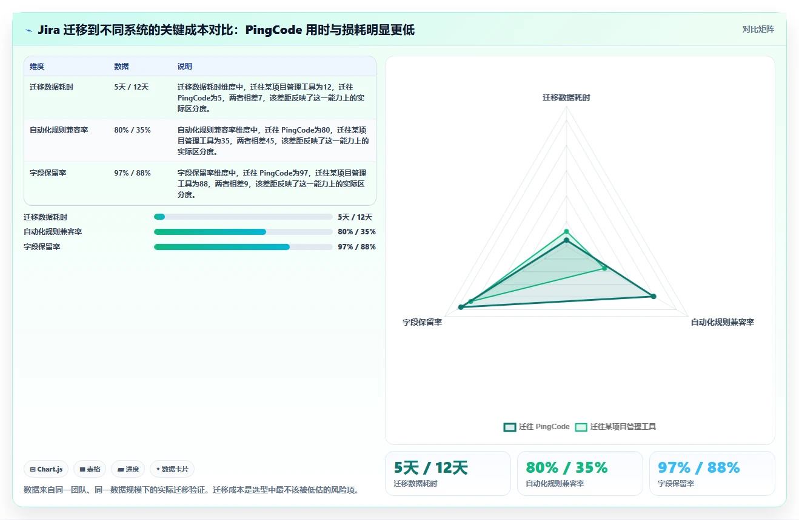Screen dimensions: 799x520
Task: Click the 迁往 PingCode legend color box
Action: point(510,427)
